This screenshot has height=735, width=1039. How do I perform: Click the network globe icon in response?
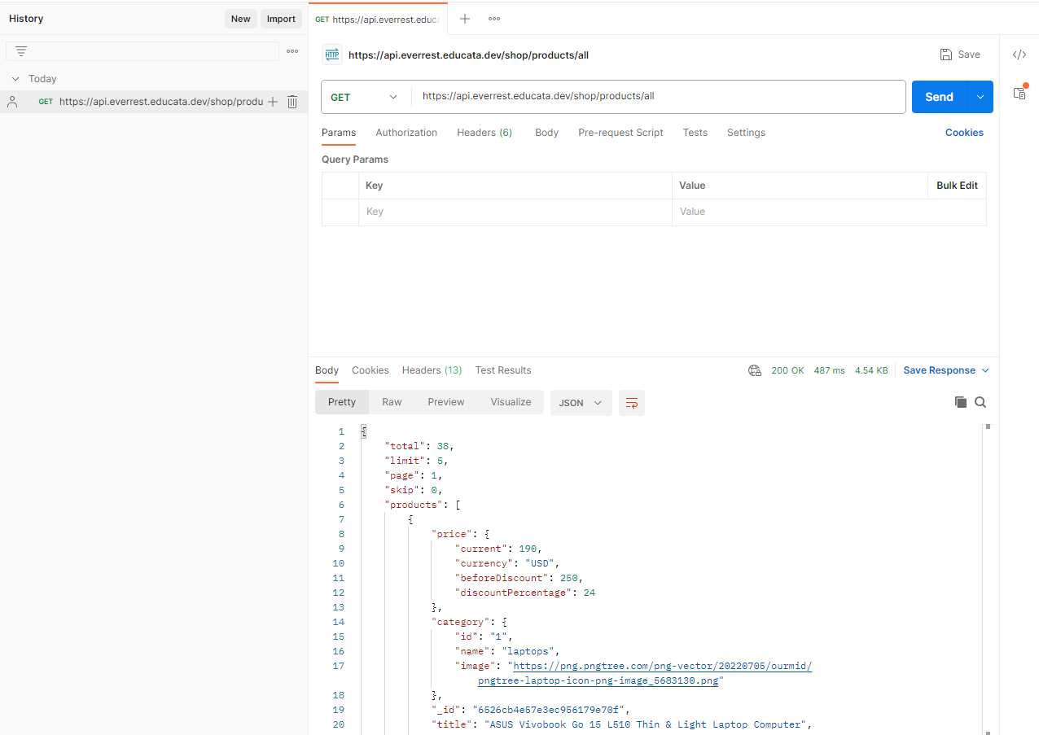point(755,370)
